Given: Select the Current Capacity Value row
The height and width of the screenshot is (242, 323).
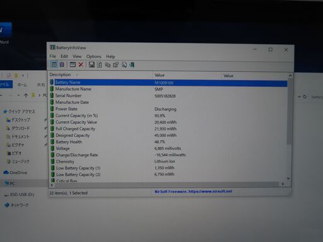Looking at the screenshot, I should click(x=168, y=122).
